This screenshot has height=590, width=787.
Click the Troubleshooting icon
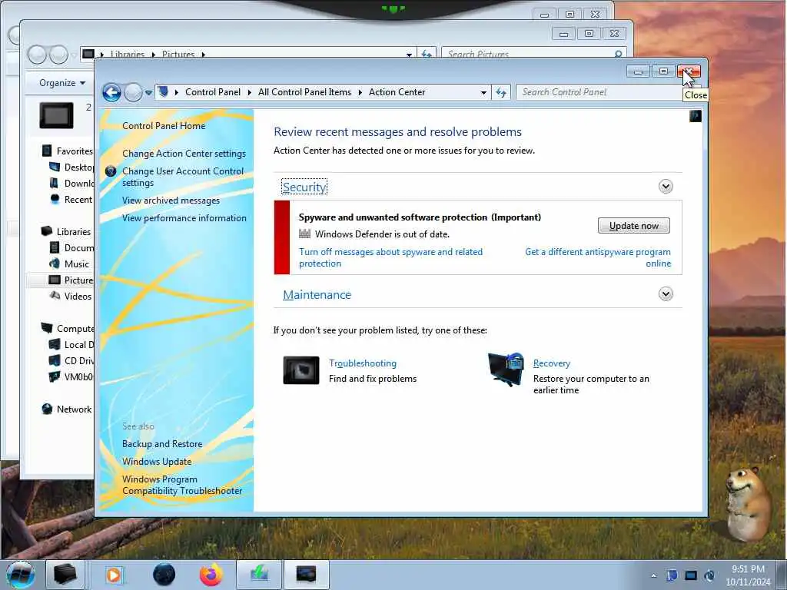click(301, 370)
